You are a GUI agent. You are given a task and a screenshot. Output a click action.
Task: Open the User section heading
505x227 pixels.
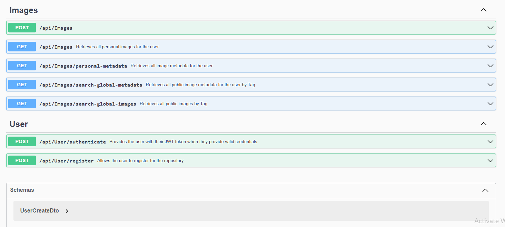[19, 124]
